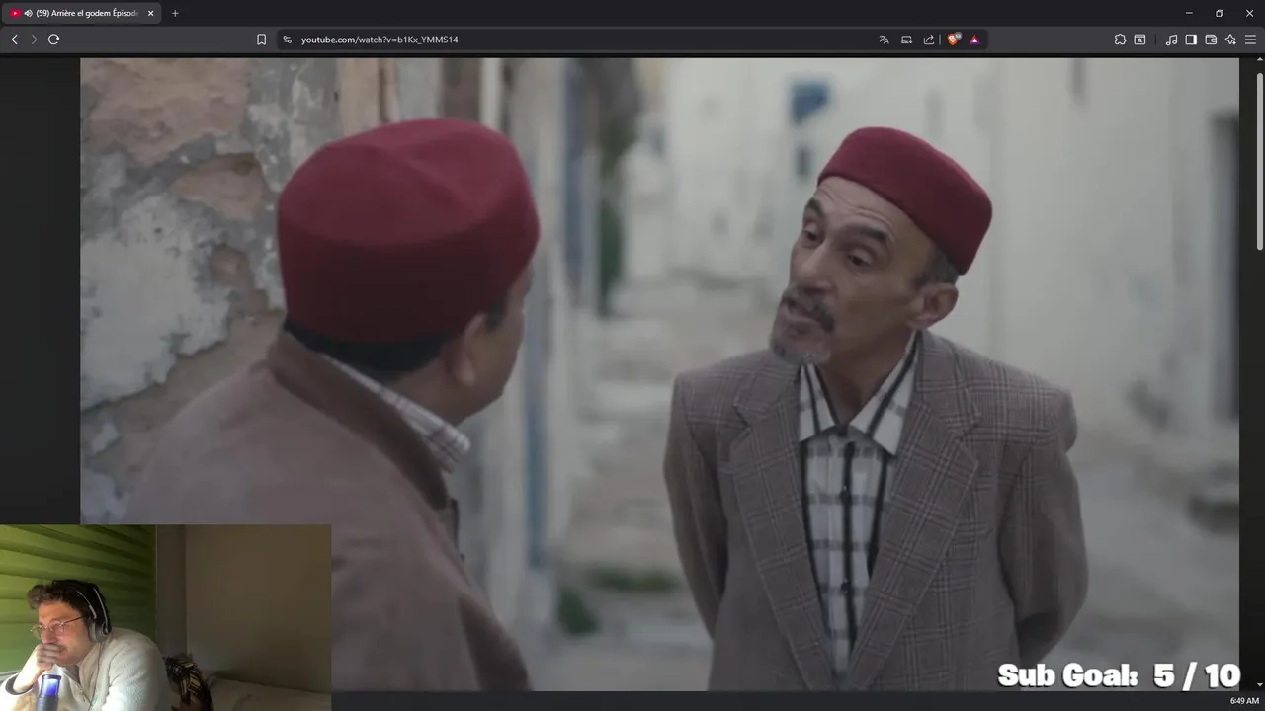Open the Brave Rewards triangle icon
1265x711 pixels.
point(974,39)
